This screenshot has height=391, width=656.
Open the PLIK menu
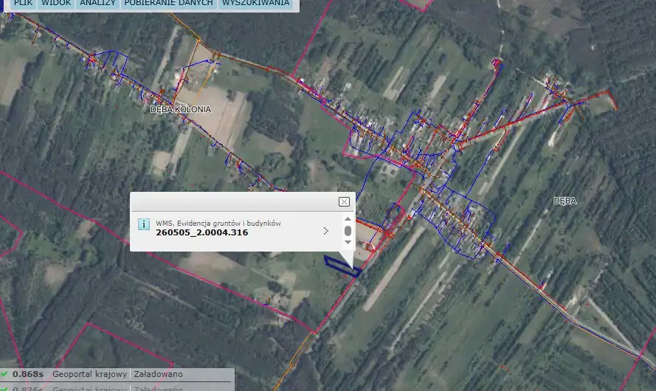(23, 4)
